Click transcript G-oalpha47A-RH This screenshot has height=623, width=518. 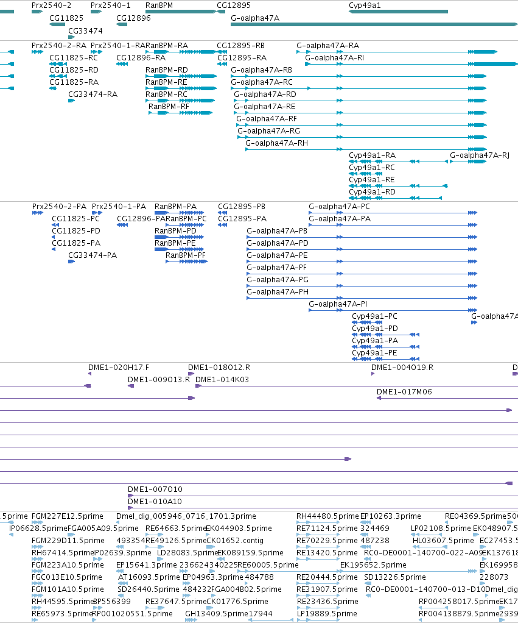[277, 143]
